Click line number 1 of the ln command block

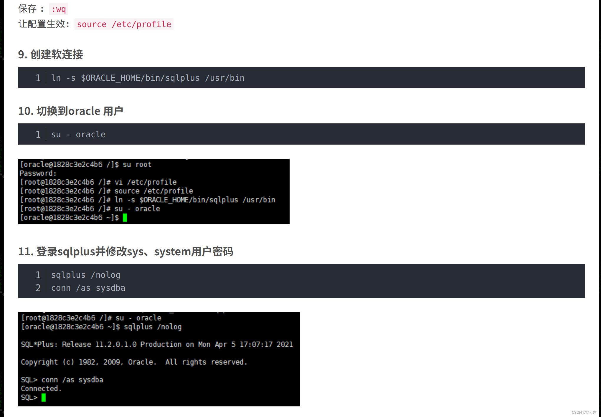click(38, 77)
